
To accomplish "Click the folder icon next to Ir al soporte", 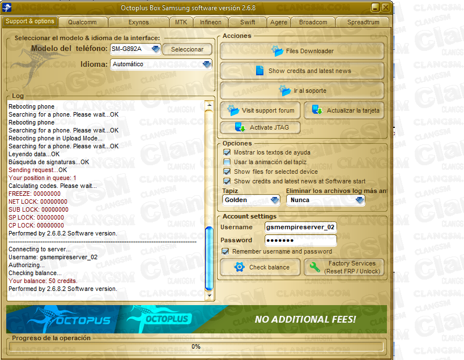I will pos(286,91).
